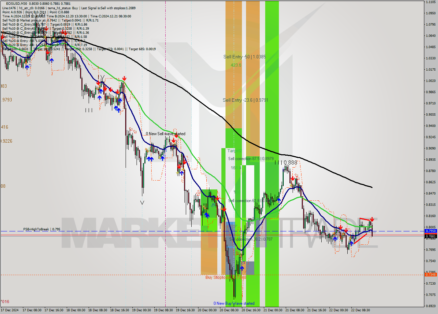Click the '21 Dec 00:30' time label

click(273, 310)
